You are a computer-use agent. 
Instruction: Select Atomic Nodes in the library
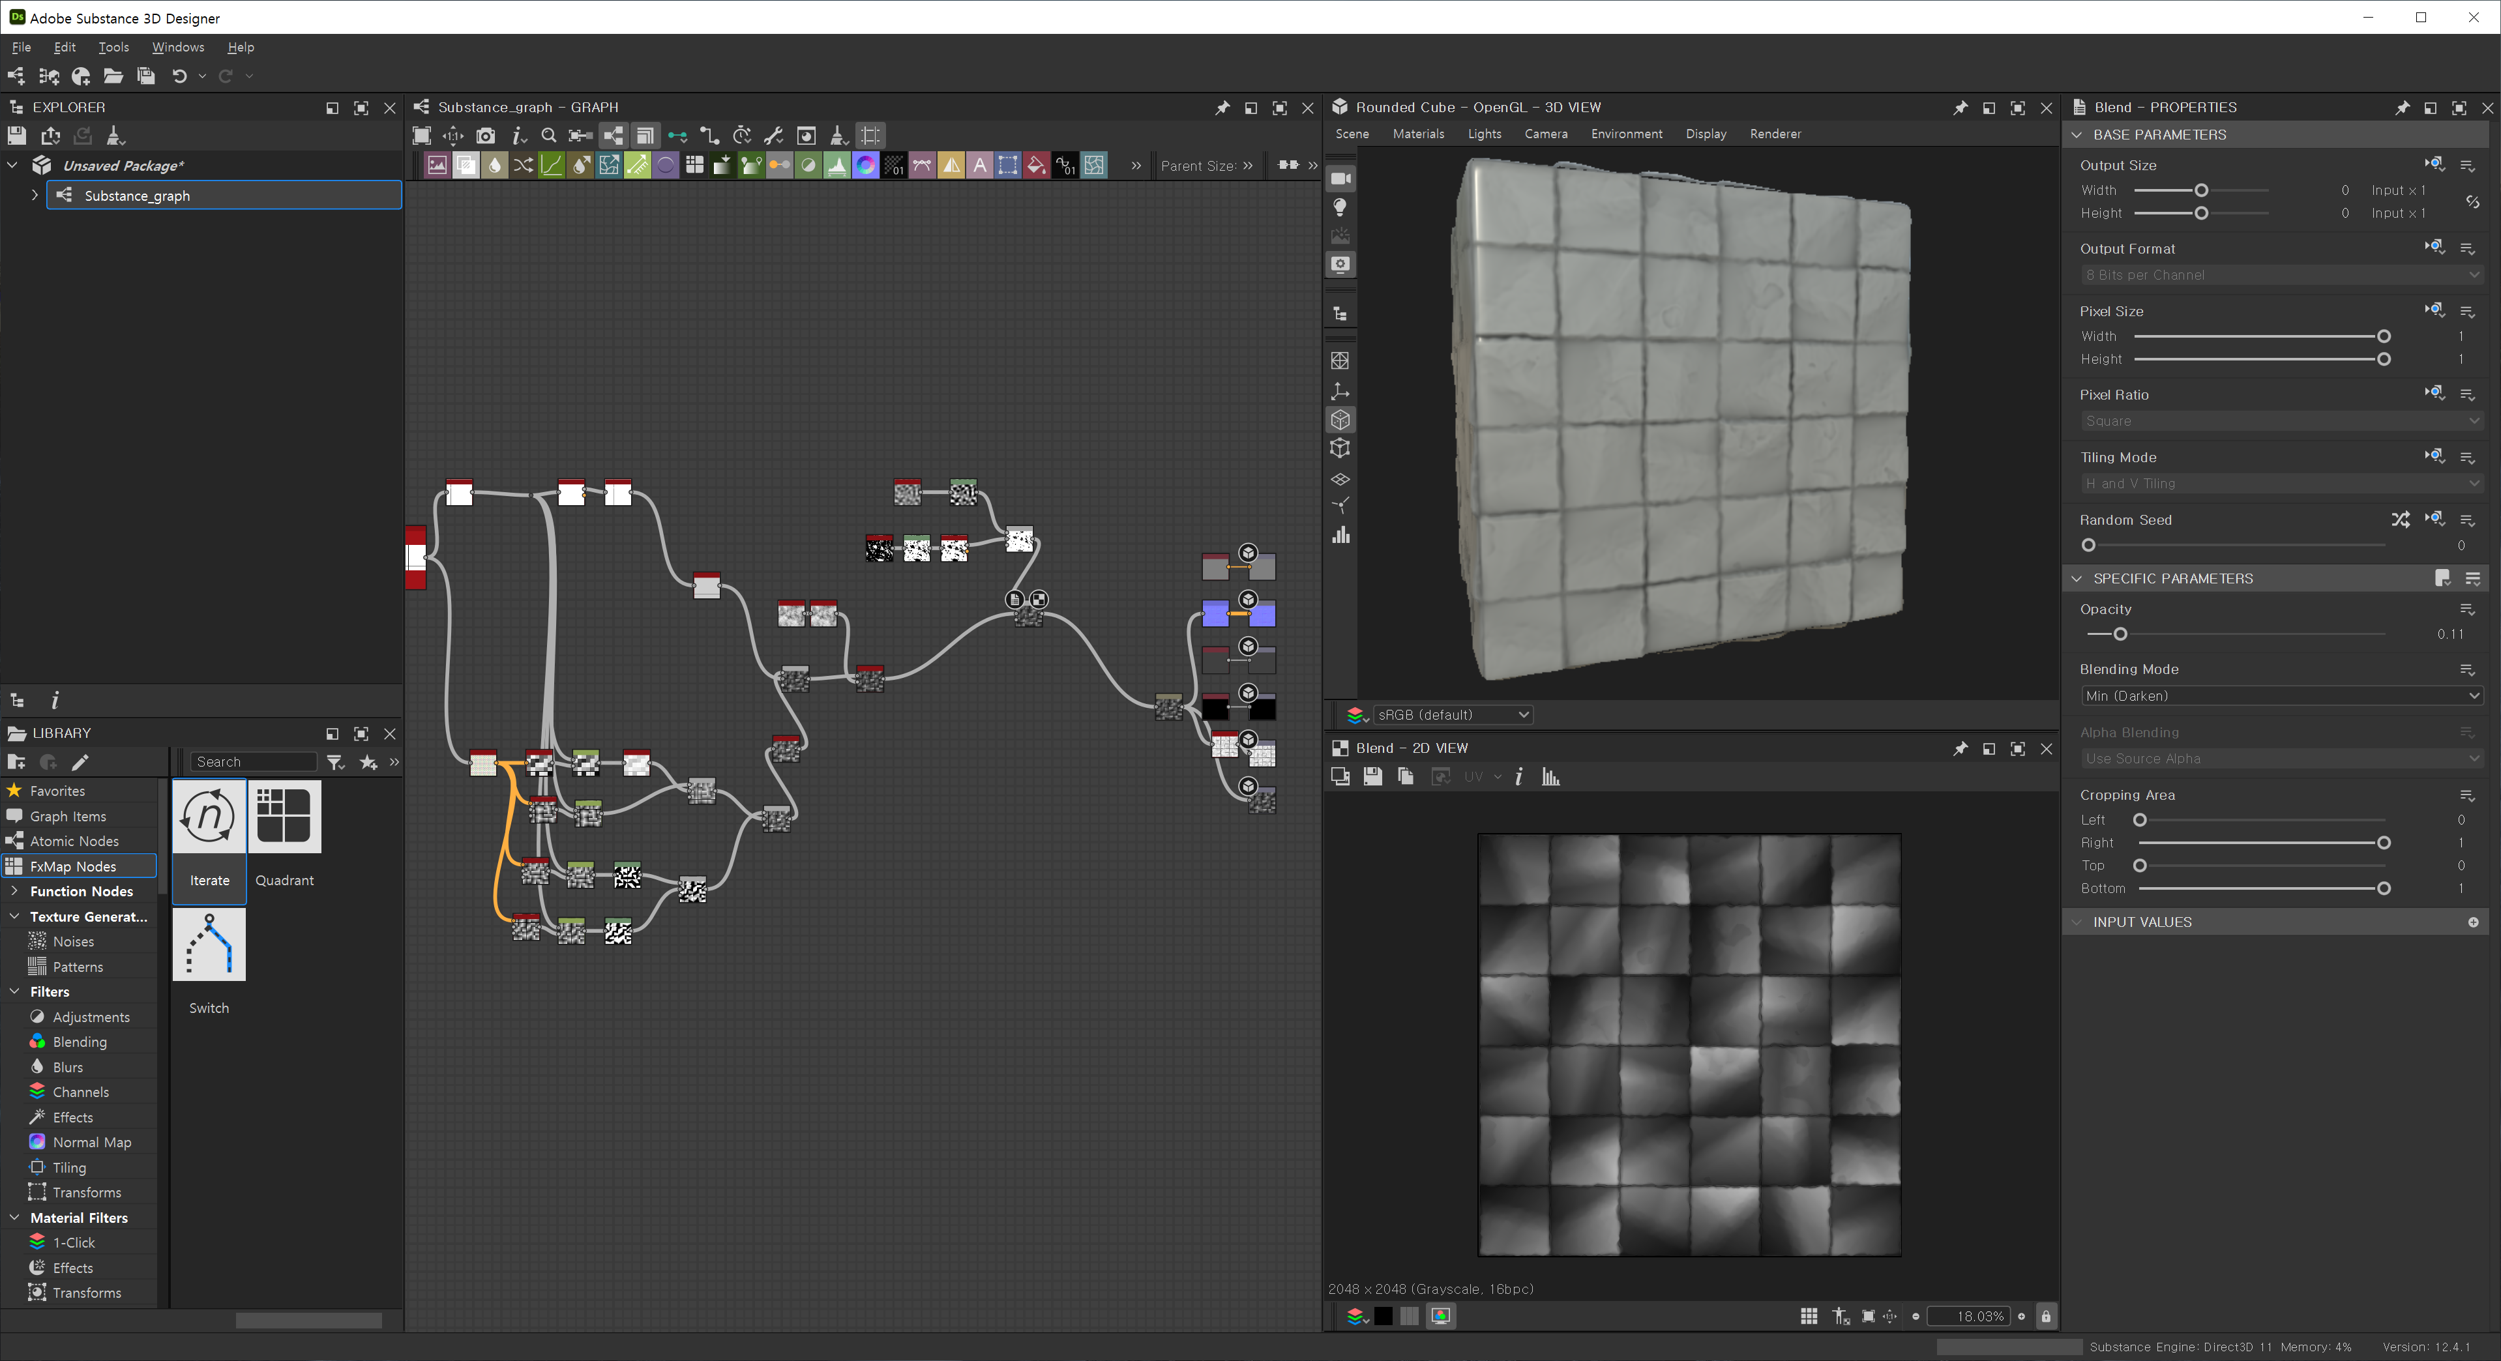point(74,841)
